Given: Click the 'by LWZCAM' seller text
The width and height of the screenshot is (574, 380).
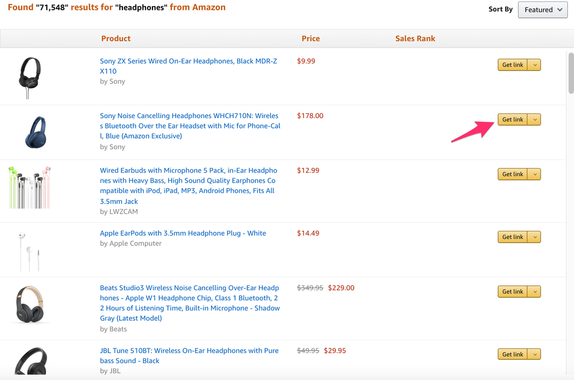Looking at the screenshot, I should click(x=119, y=212).
